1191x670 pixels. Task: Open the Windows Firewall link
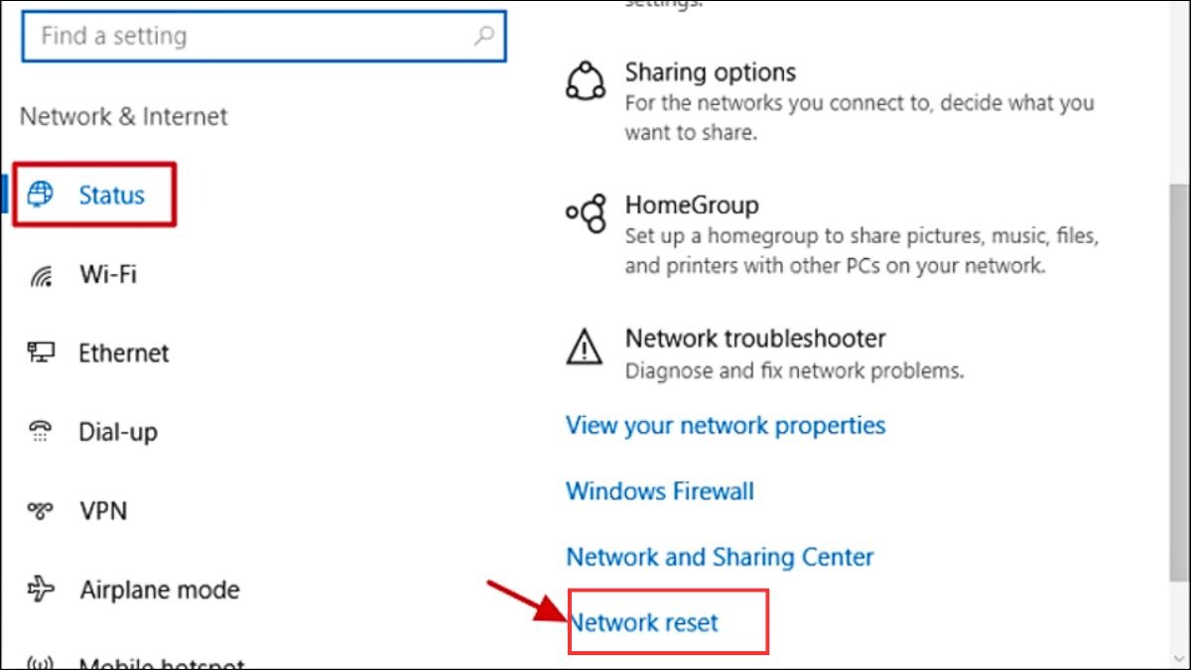[x=660, y=491]
